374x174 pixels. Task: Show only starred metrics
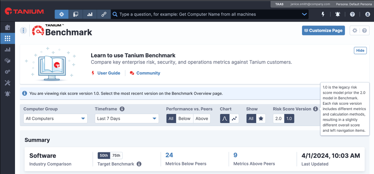[x=261, y=119]
